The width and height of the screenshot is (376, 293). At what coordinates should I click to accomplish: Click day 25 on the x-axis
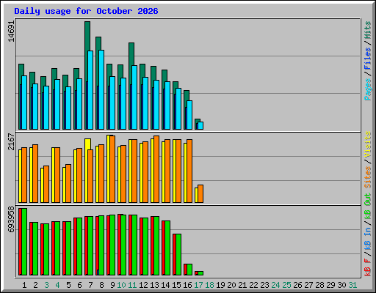tap(286, 285)
